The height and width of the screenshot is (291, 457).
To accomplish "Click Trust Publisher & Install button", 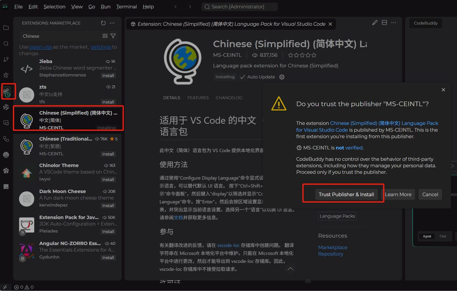I will coord(346,194).
